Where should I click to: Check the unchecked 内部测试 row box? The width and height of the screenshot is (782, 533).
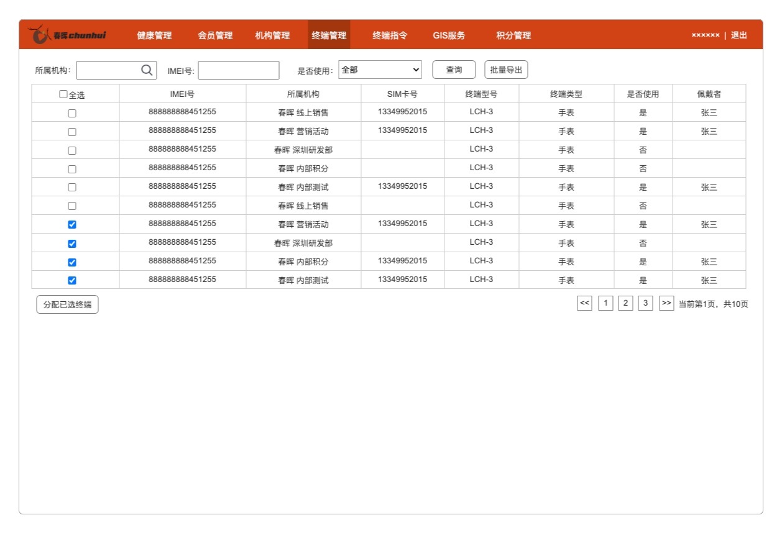(x=72, y=187)
